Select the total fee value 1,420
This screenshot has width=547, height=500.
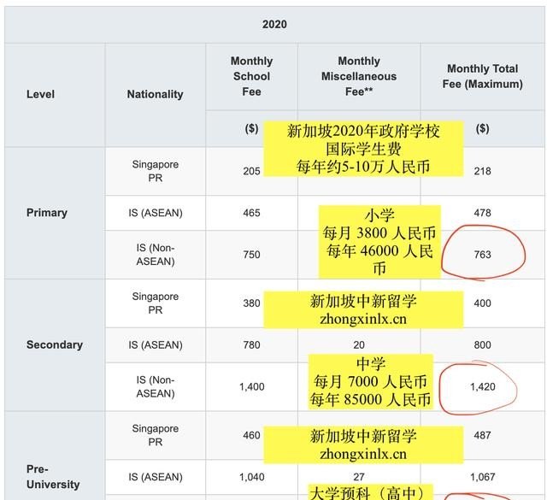tap(482, 386)
